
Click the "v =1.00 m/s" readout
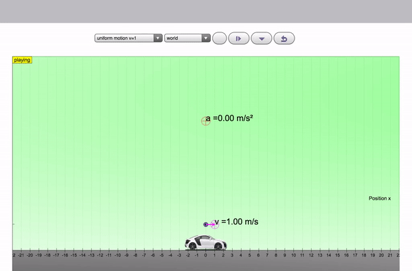coord(236,221)
